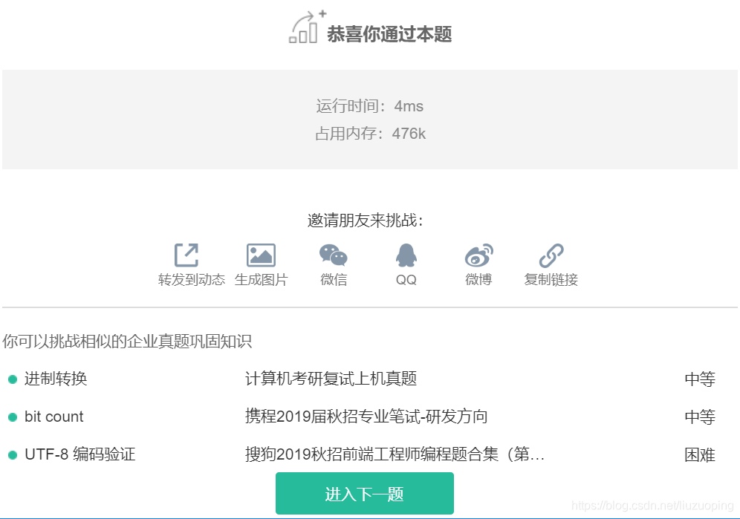740x519 pixels.
Task: Open 计算机考研复试上机真题 exam link
Action: (331, 378)
